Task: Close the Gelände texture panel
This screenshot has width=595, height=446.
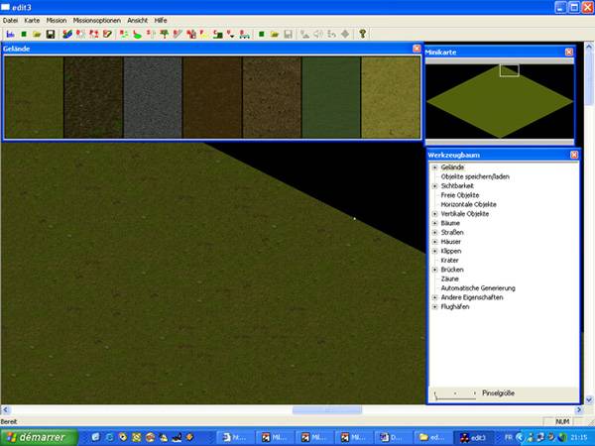Action: coord(416,49)
